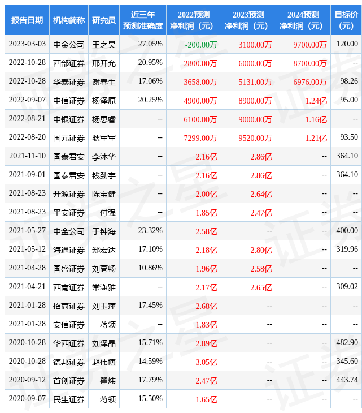Click researcher 耿军军

point(104,138)
